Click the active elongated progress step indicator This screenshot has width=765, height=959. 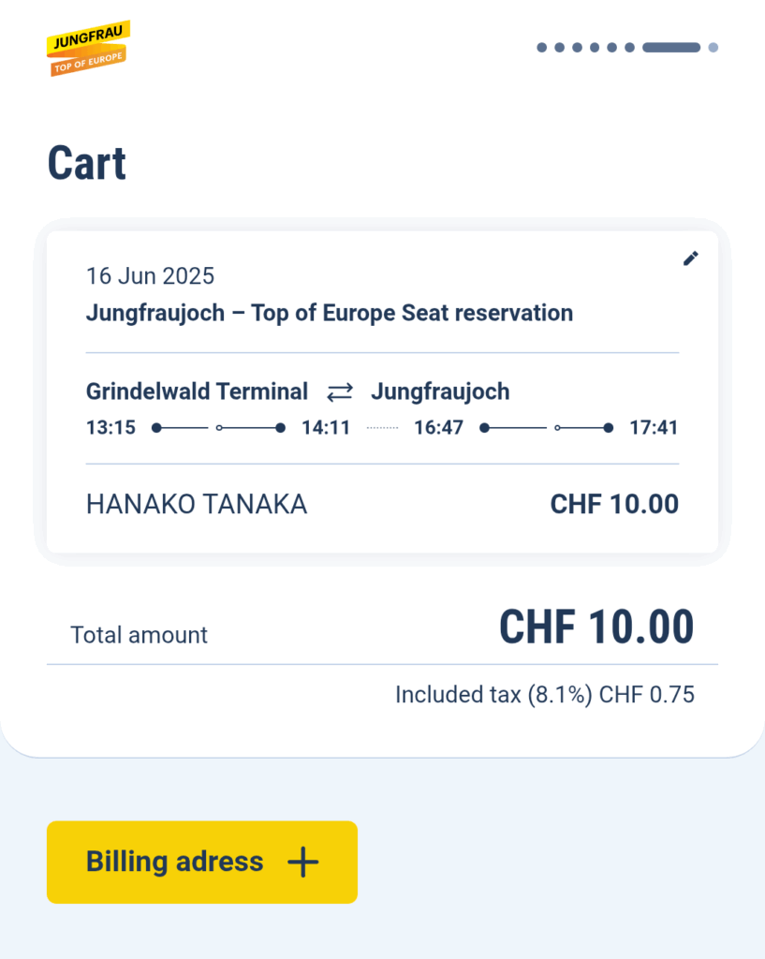pyautogui.click(x=671, y=48)
